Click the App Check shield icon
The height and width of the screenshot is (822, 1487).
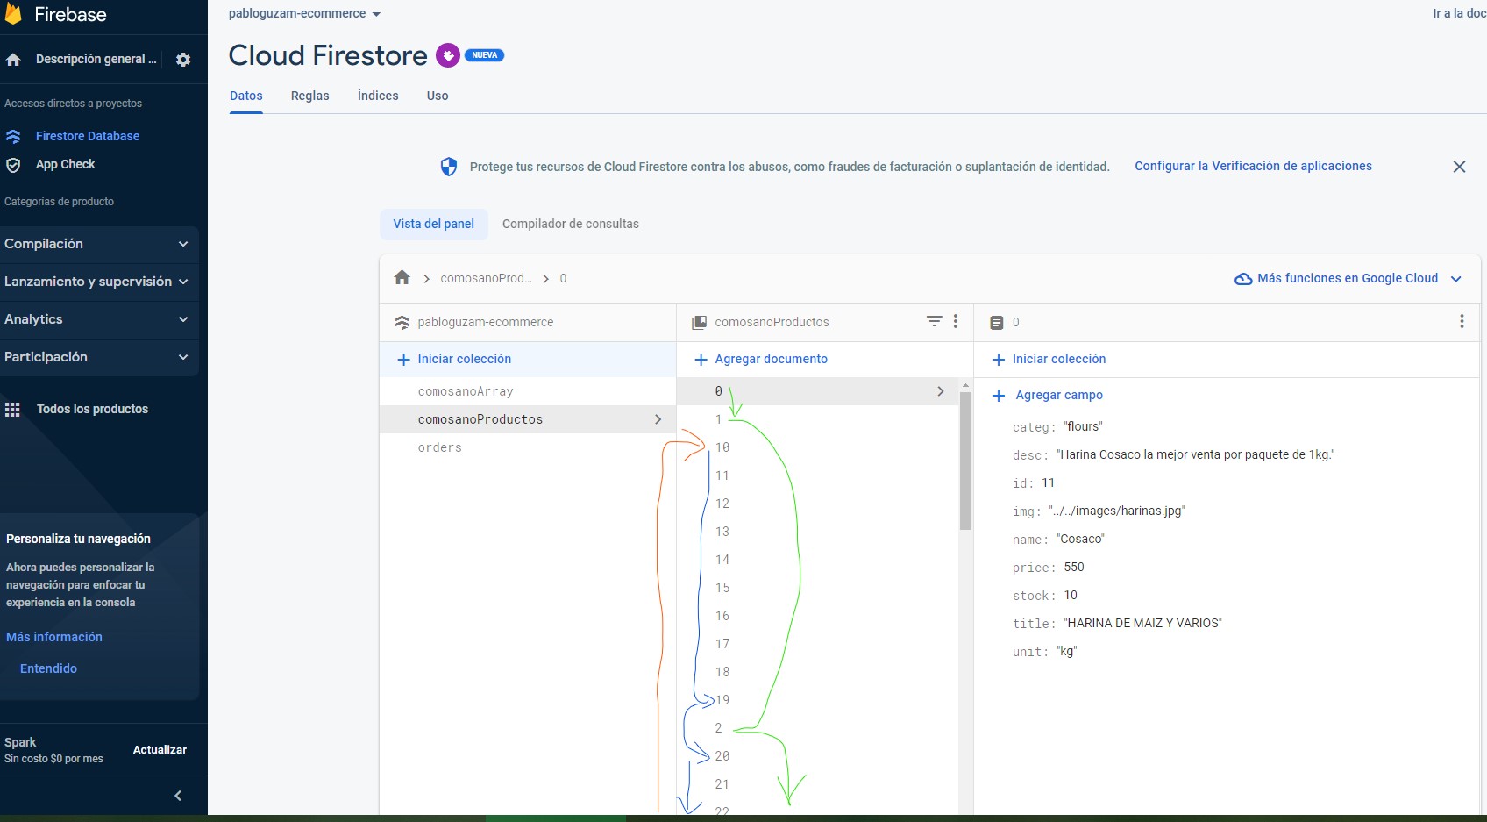tap(13, 165)
